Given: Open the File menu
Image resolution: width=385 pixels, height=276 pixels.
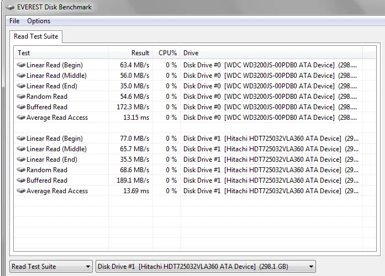Looking at the screenshot, I should click(14, 21).
